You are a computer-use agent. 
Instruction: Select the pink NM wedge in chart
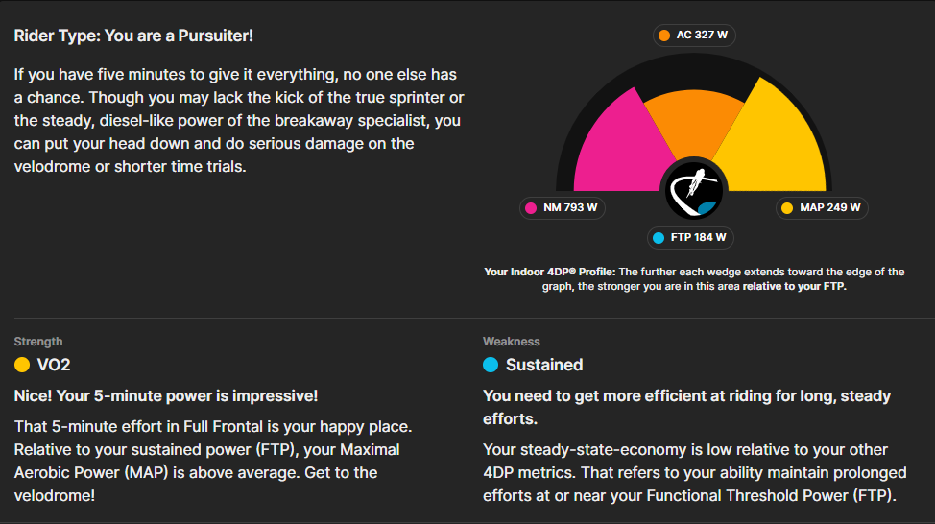click(x=620, y=149)
